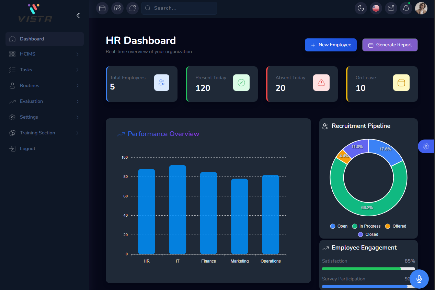435x290 pixels.
Task: Open the floating settings gear tab
Action: 426,146
